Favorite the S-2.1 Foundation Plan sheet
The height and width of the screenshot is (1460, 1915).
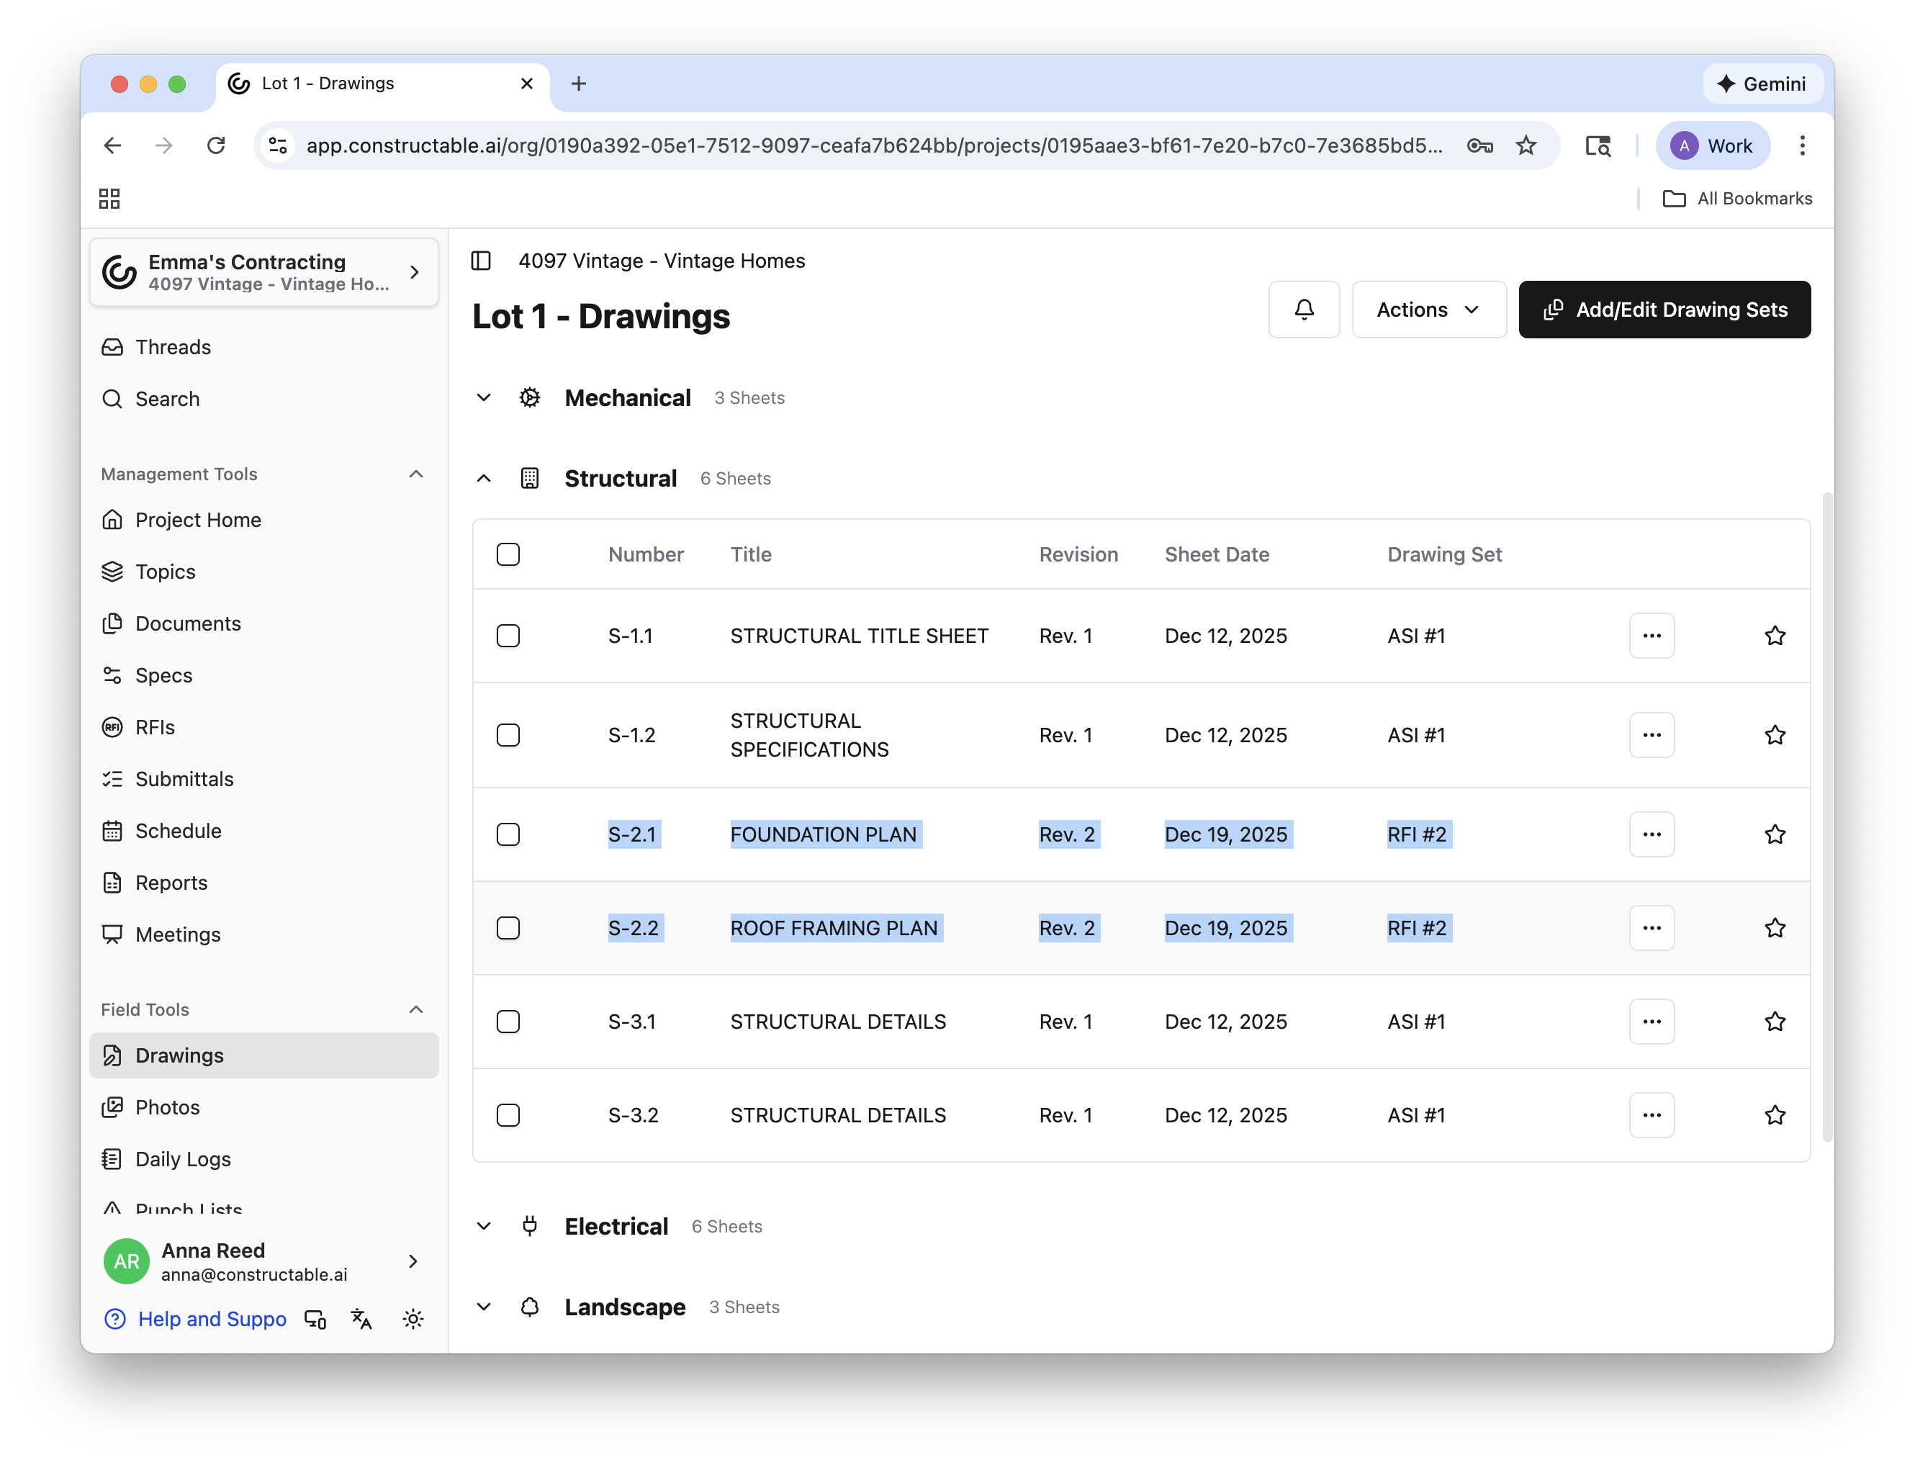point(1774,834)
